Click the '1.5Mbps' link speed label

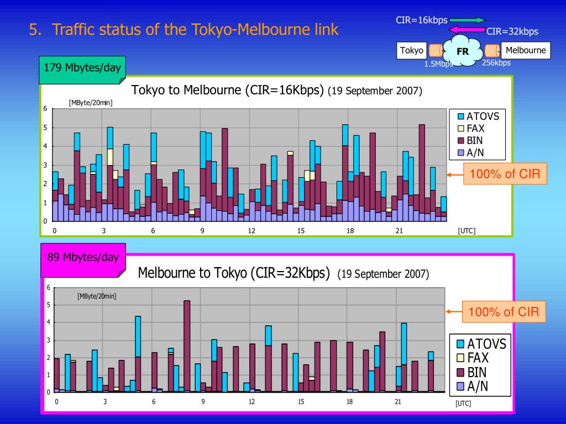pos(438,64)
